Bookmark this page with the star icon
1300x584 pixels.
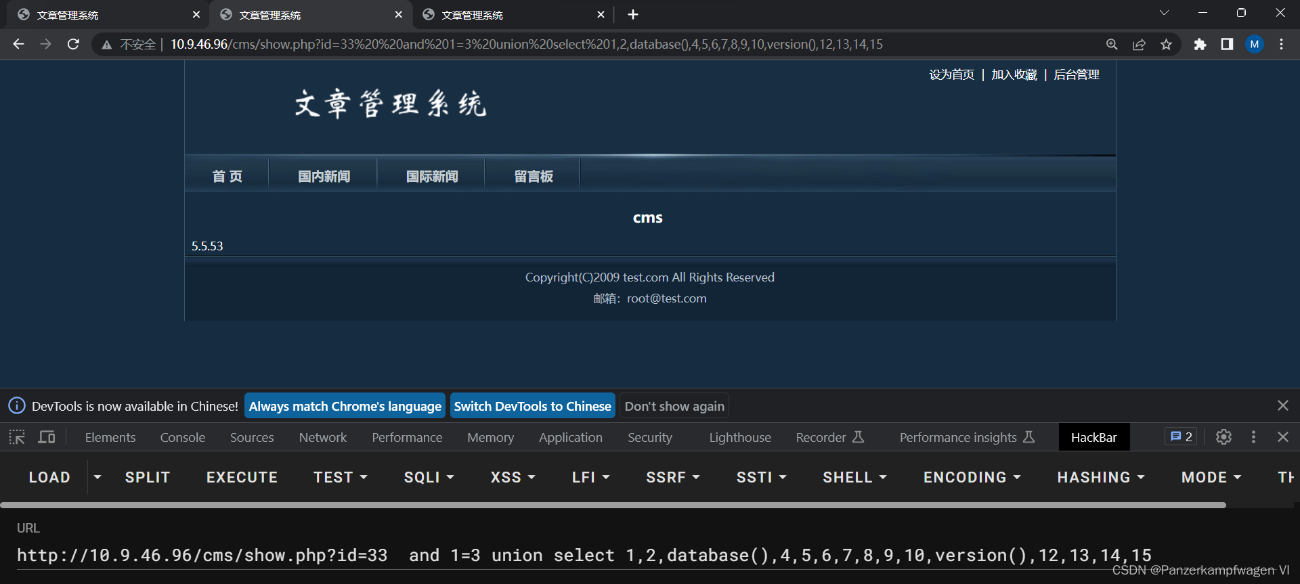[x=1166, y=44]
